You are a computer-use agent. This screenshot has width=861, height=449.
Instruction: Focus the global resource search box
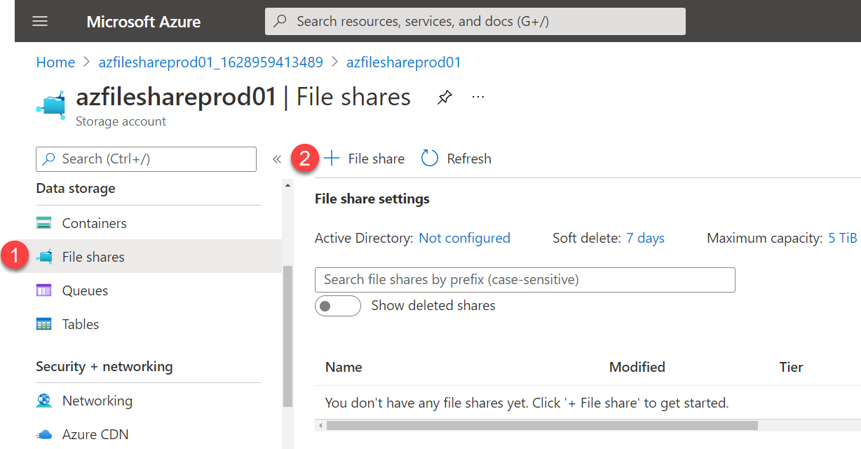(475, 21)
